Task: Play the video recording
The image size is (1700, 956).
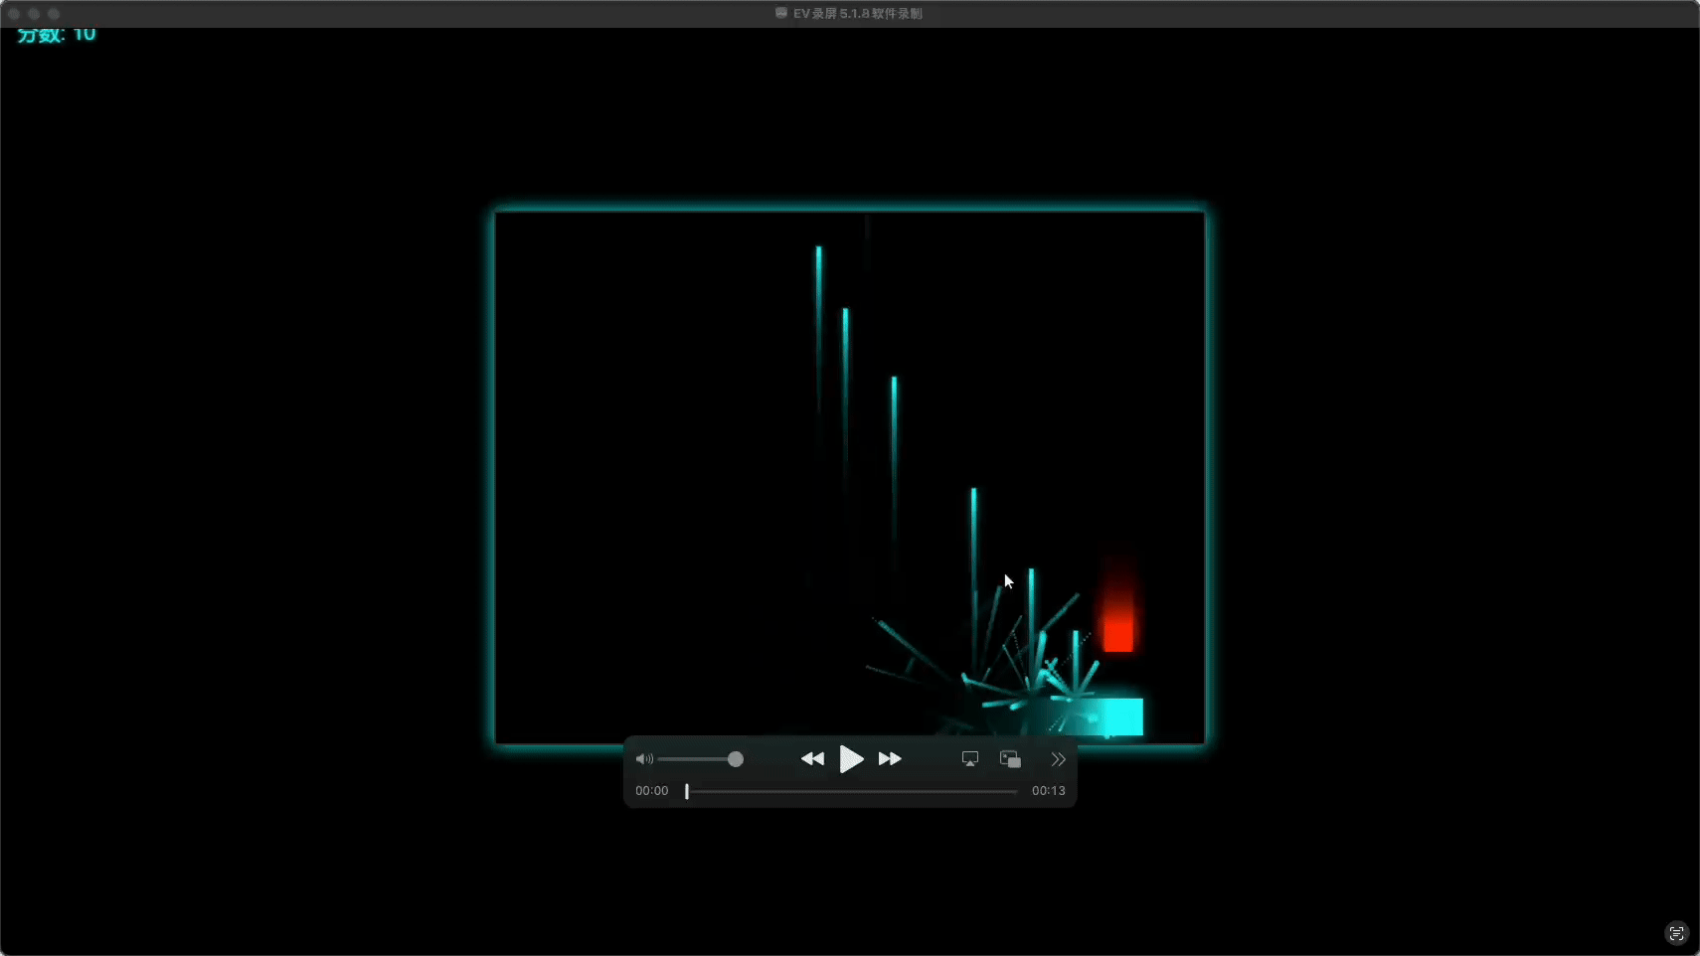Action: point(851,759)
